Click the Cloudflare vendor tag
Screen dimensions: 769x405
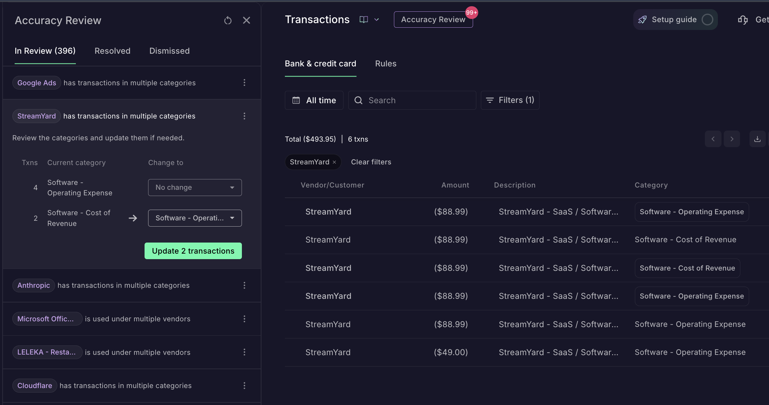[x=35, y=386]
